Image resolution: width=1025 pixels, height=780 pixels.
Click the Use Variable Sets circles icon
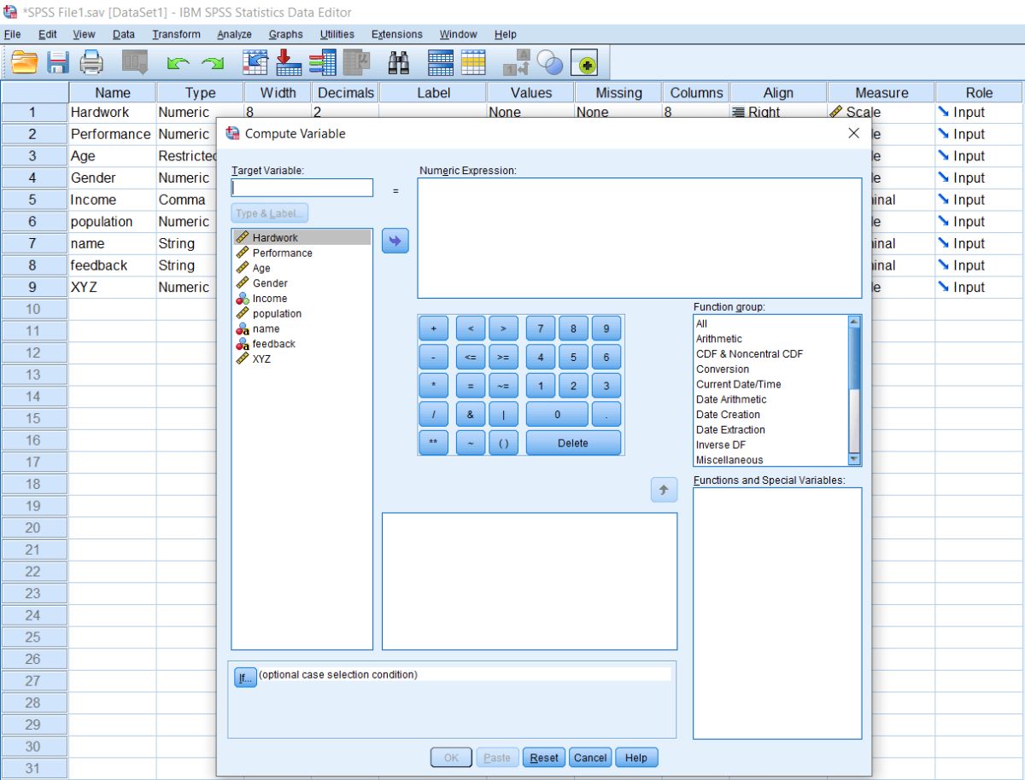(x=549, y=63)
